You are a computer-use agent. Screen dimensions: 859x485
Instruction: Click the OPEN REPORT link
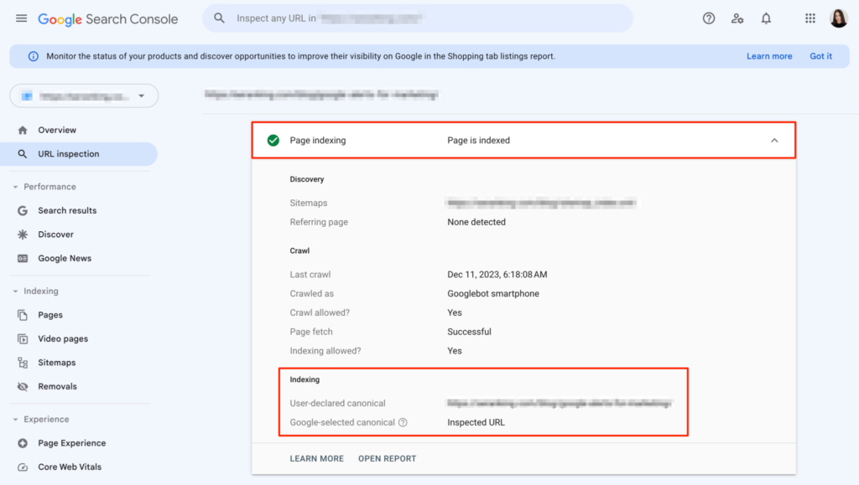(387, 458)
